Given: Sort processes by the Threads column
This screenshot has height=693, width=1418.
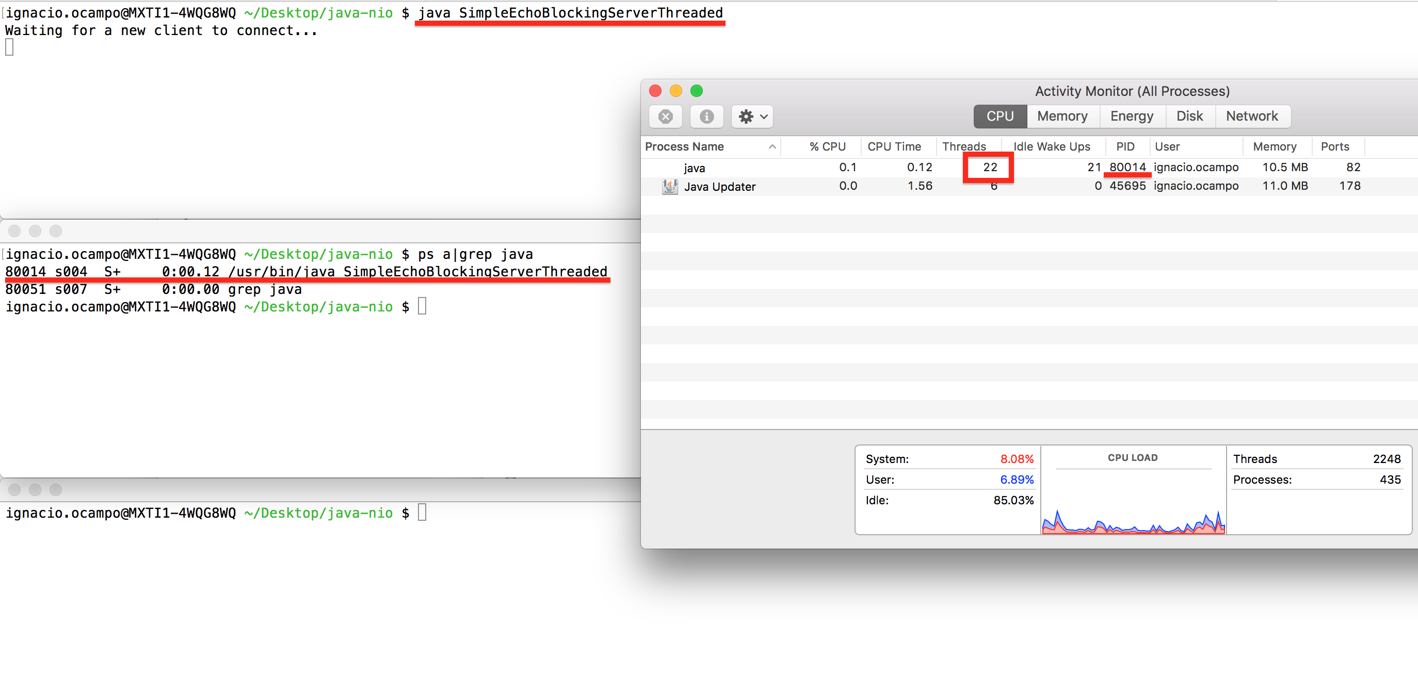Looking at the screenshot, I should pyautogui.click(x=965, y=146).
